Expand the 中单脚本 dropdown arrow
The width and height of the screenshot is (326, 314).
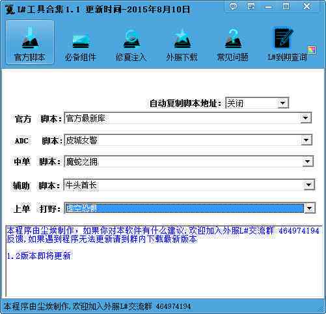pyautogui.click(x=308, y=162)
